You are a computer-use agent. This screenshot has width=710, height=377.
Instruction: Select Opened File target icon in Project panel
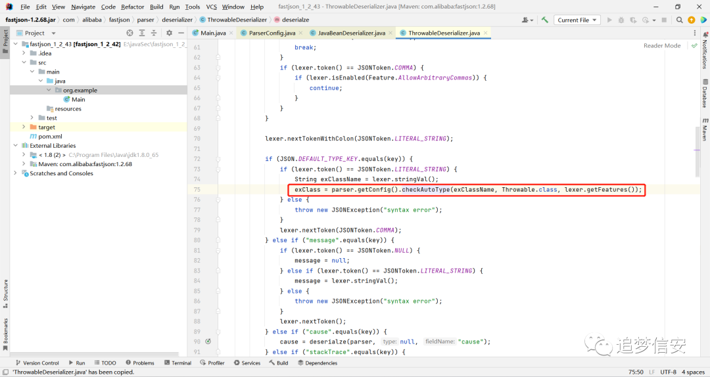click(130, 33)
